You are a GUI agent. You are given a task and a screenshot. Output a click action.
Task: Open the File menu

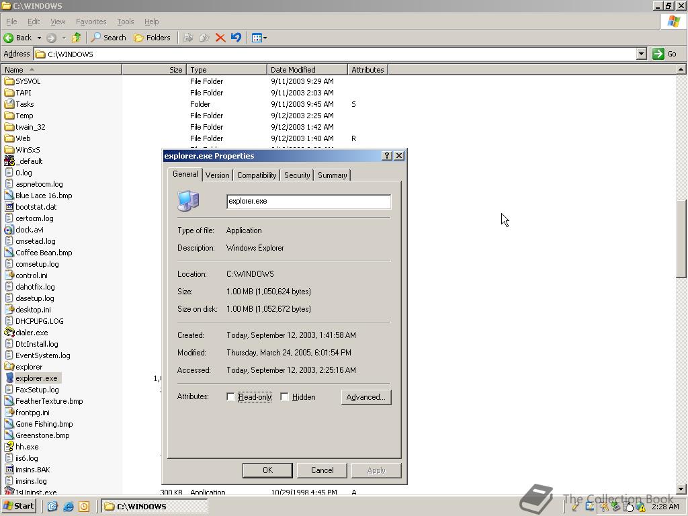[x=11, y=21]
